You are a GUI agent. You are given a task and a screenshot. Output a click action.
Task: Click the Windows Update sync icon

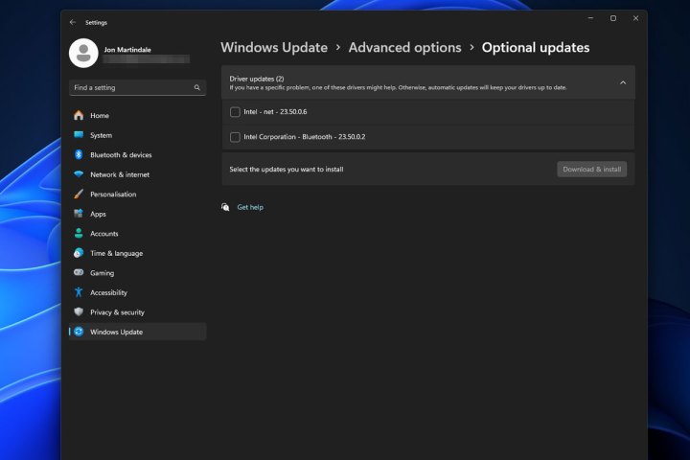79,332
